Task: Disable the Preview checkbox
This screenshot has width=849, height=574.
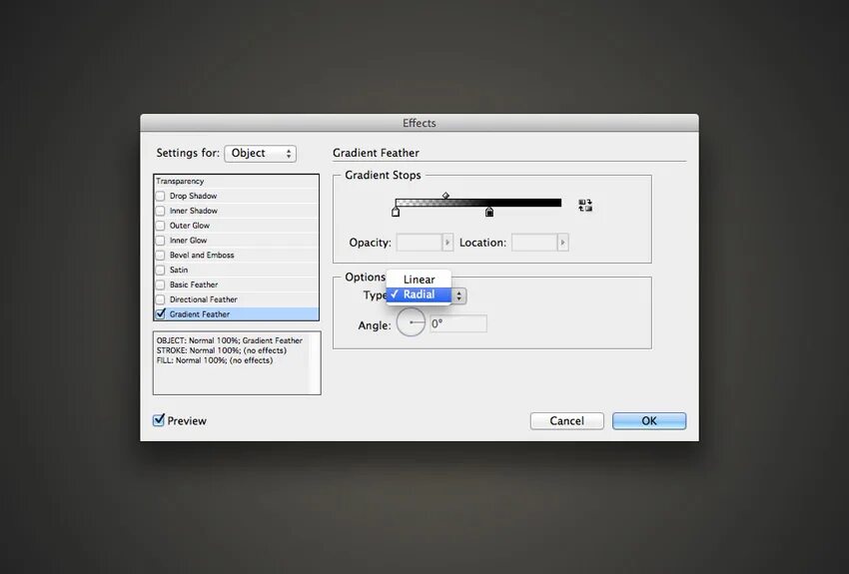Action: tap(159, 420)
